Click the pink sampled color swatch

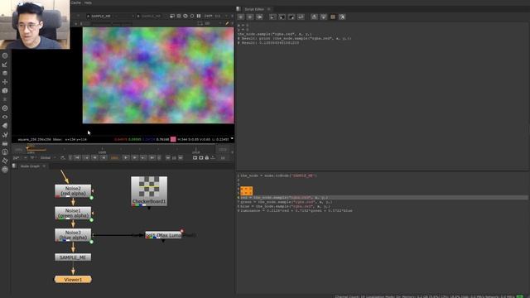coord(173,139)
